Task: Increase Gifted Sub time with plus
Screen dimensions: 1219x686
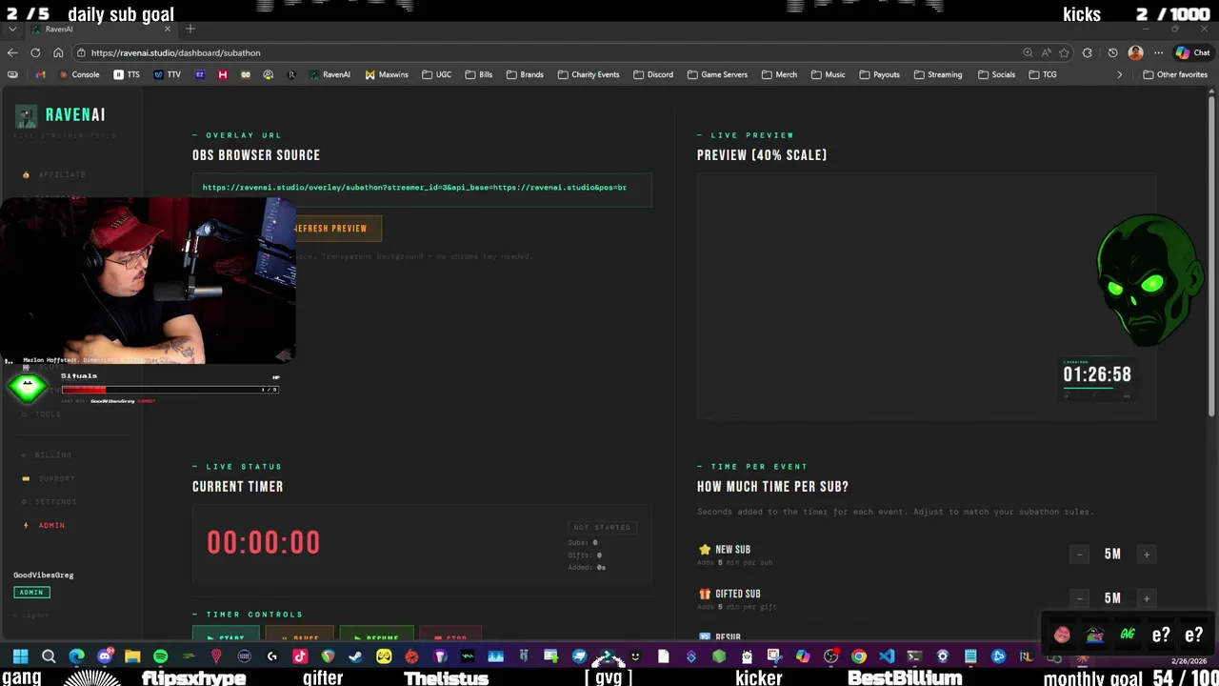Action: point(1147,598)
